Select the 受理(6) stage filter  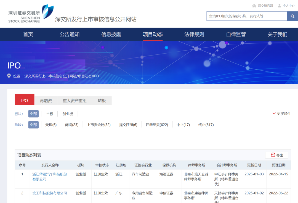point(51,125)
